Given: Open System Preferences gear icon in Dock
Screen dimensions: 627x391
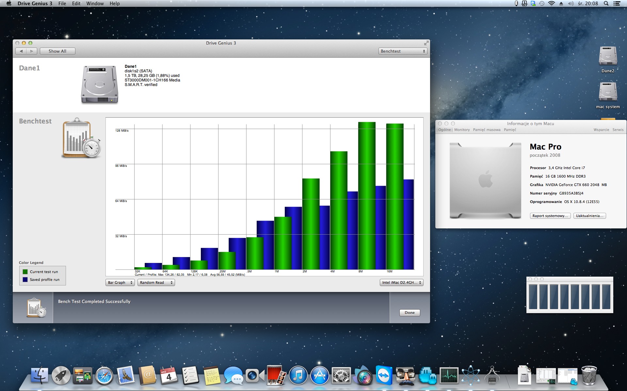Looking at the screenshot, I should [x=341, y=375].
